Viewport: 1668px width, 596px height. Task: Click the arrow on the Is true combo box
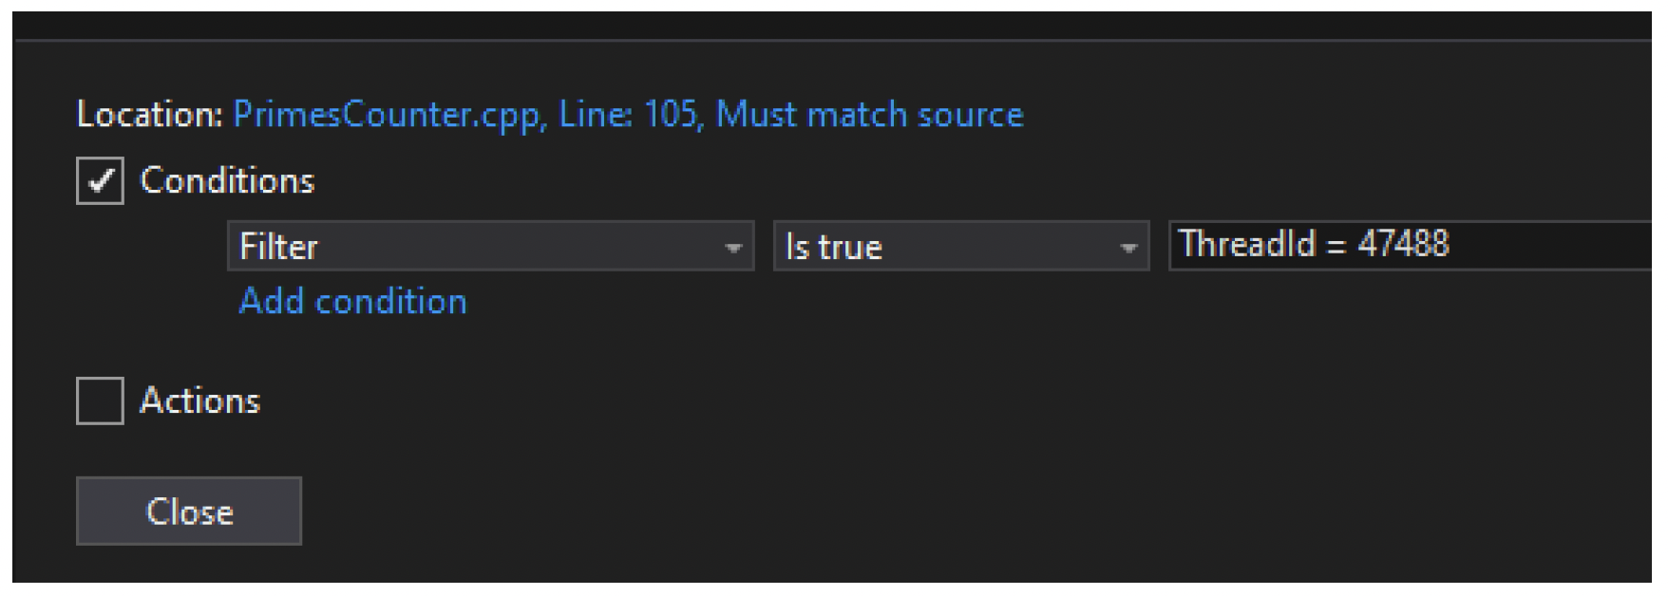[1128, 248]
